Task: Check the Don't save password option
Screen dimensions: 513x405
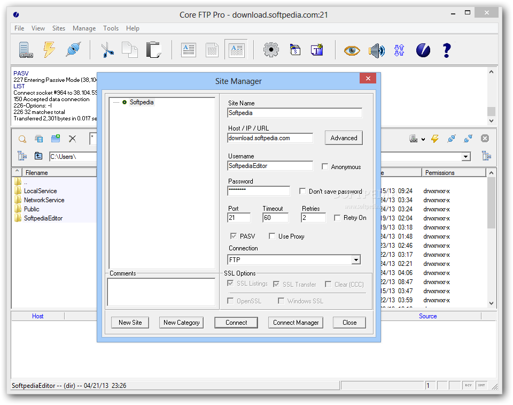Action: [303, 191]
